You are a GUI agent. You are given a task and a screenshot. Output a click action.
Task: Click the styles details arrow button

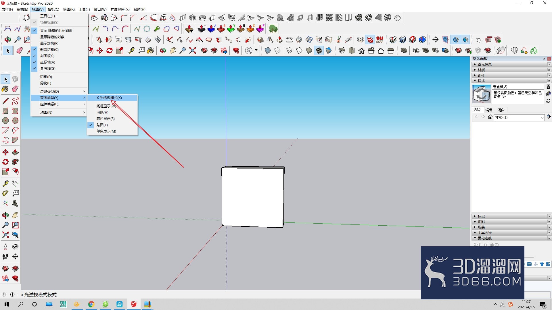549,117
